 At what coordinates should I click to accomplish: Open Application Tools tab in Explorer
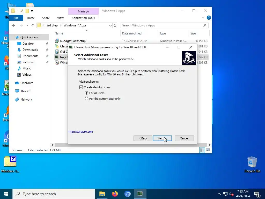coord(83,18)
